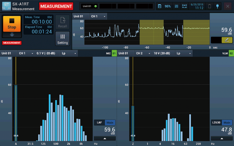
Task: Click the Meas. Time 00:10:00 field
Action: pos(38,20)
